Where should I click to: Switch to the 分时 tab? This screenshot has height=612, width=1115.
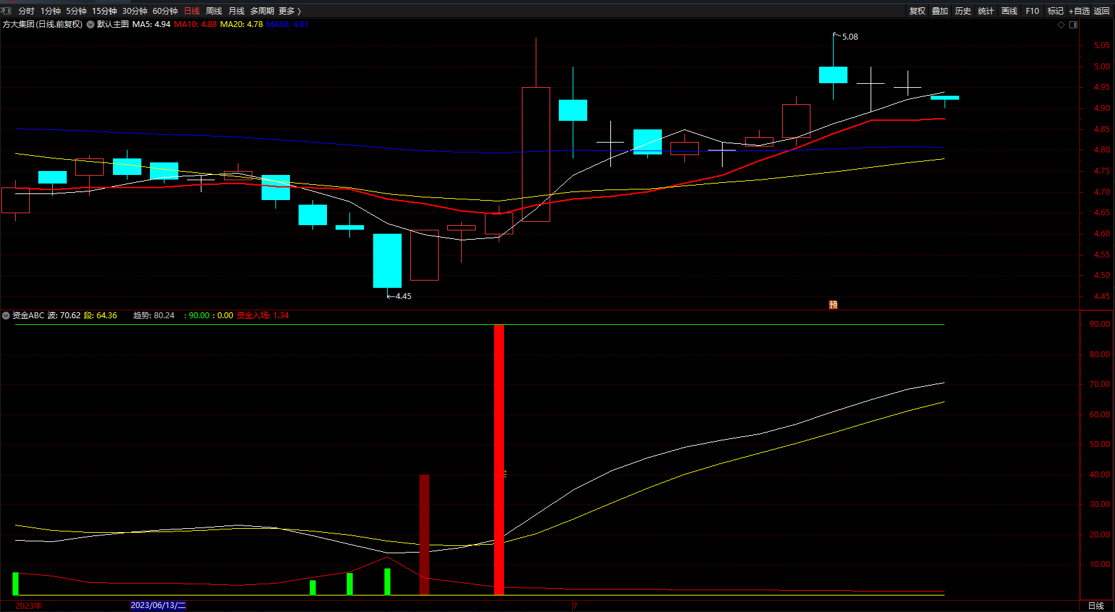[x=26, y=11]
